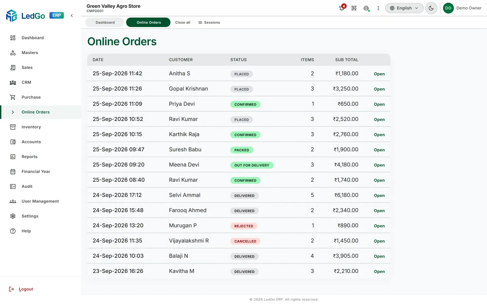Toggle dark mode with moon button
The image size is (487, 304).
431,8
